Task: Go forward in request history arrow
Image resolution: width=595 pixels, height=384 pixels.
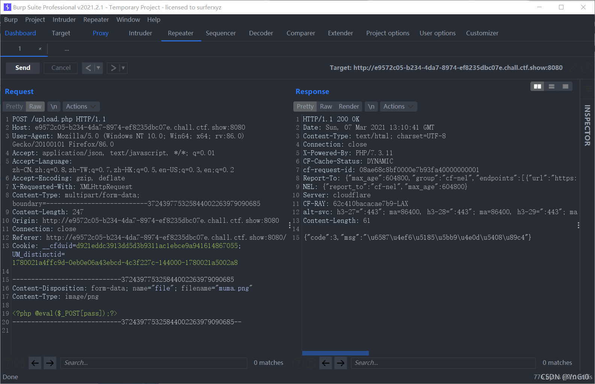Action: [113, 68]
